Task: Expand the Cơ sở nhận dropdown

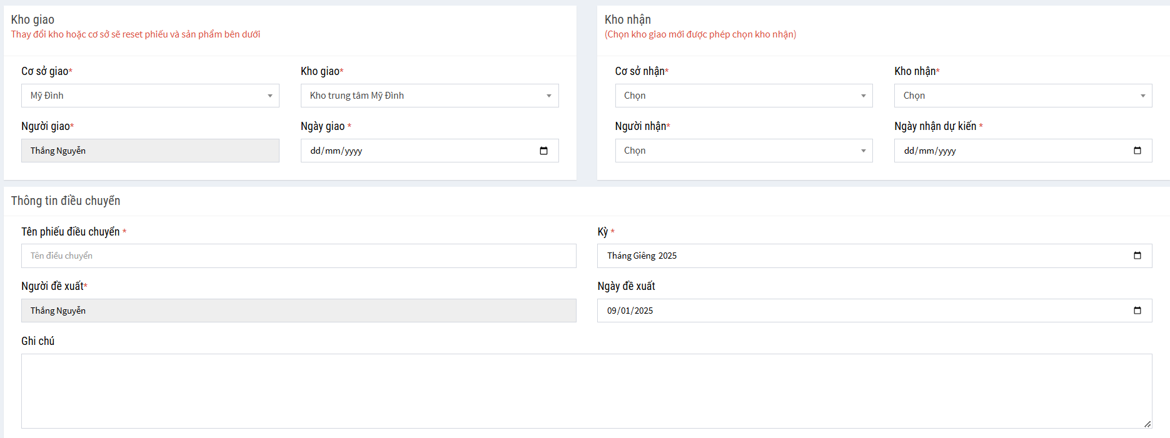Action: pyautogui.click(x=744, y=96)
